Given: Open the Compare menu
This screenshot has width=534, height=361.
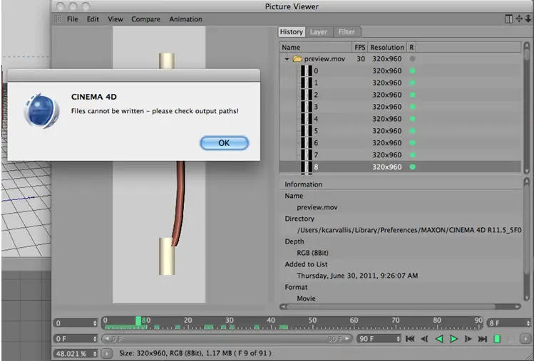Looking at the screenshot, I should click(x=145, y=19).
